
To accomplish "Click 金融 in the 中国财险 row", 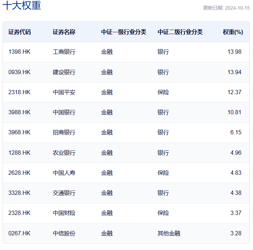I will (x=107, y=213).
